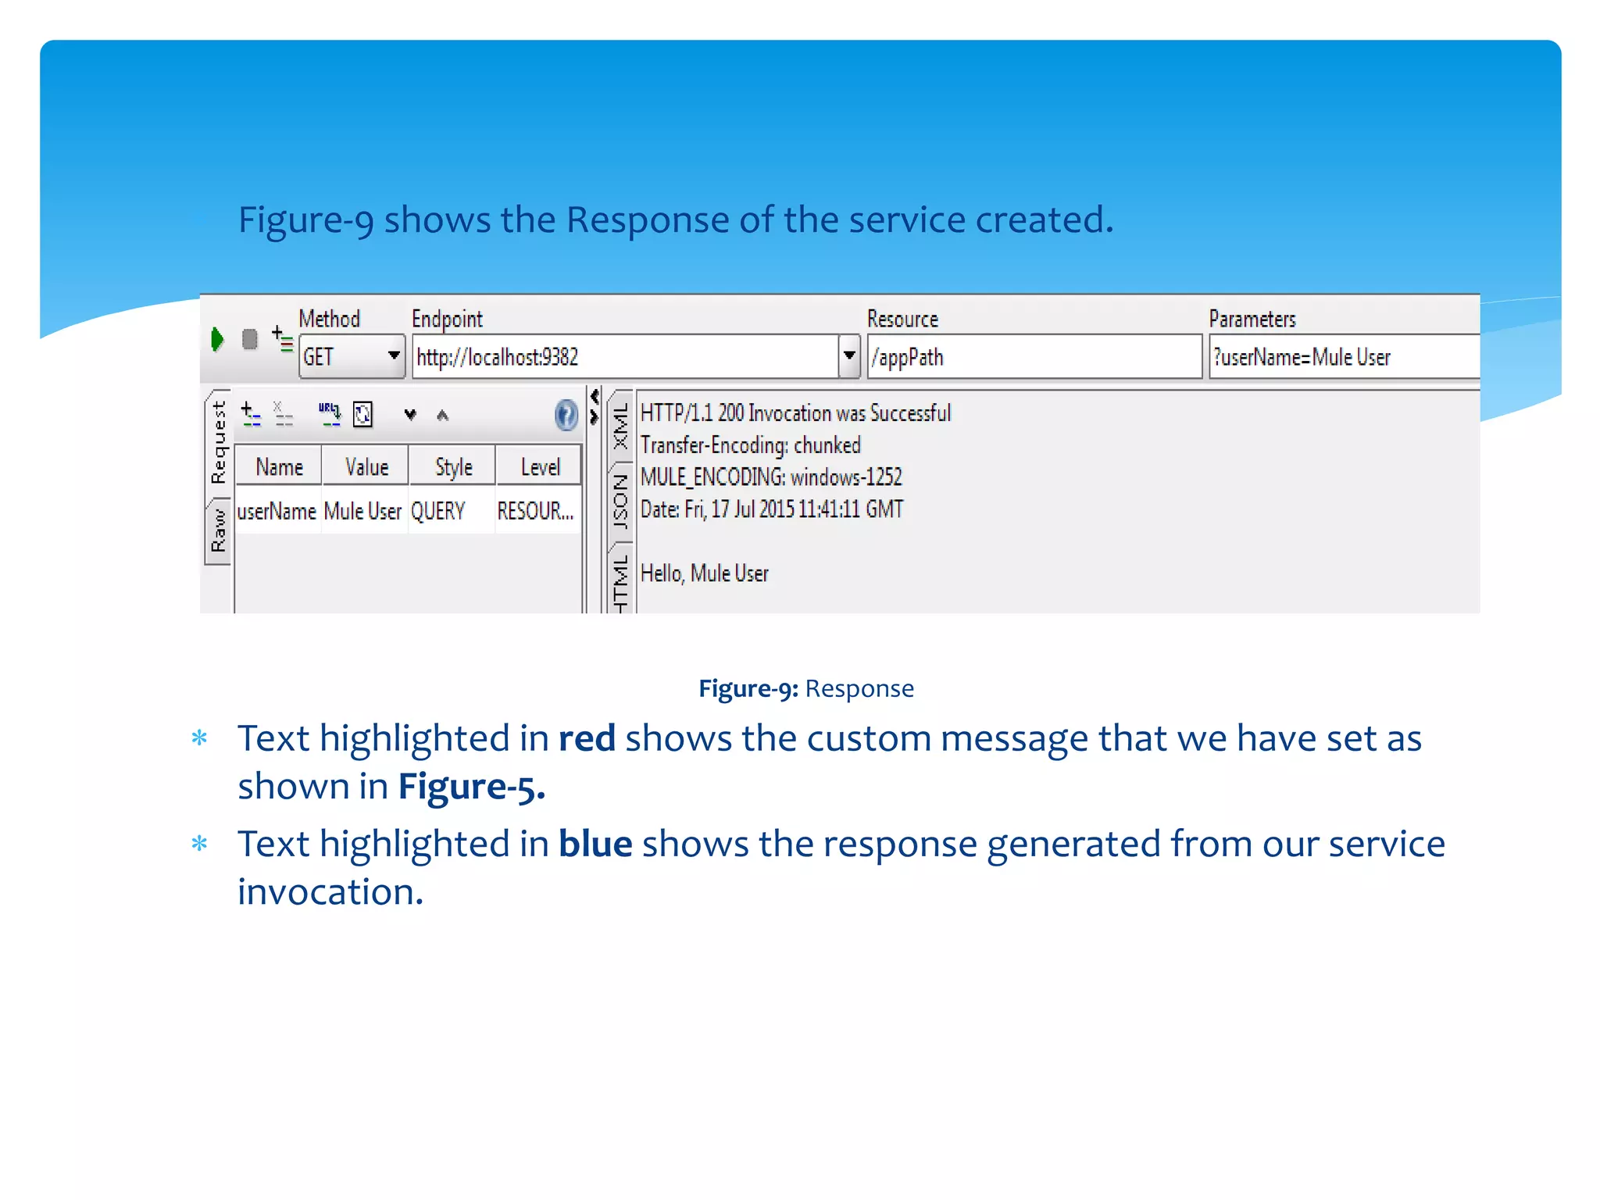Switch to the XML response tab

(x=620, y=427)
